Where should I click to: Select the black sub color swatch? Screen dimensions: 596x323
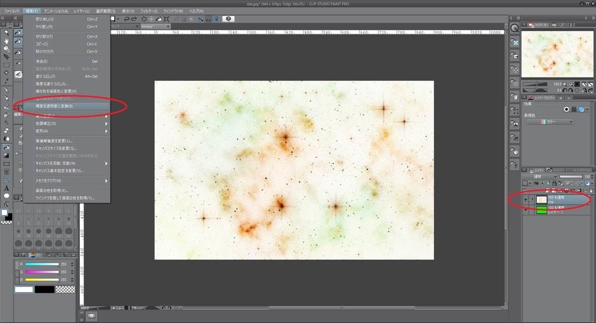pyautogui.click(x=45, y=290)
